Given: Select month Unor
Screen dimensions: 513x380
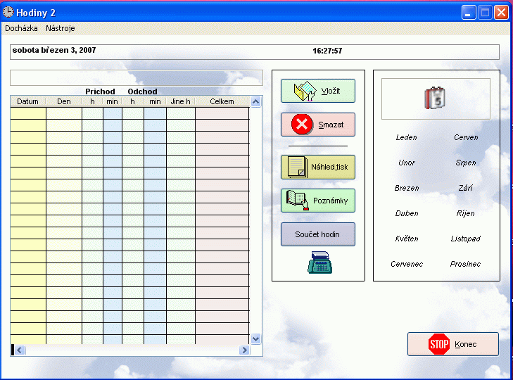Looking at the screenshot, I should 407,163.
